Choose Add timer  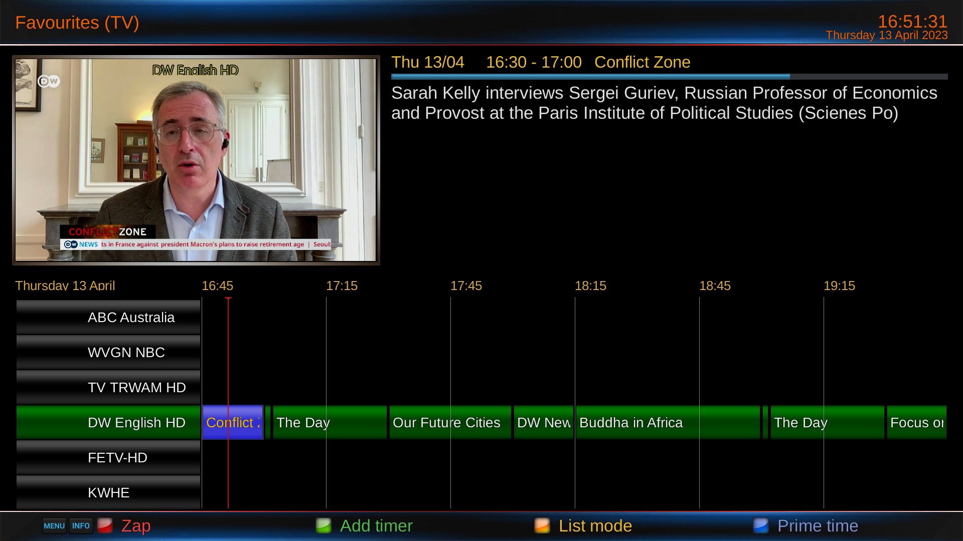376,526
